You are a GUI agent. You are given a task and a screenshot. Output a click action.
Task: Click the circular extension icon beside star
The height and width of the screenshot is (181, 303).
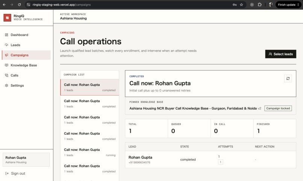click(x=252, y=5)
